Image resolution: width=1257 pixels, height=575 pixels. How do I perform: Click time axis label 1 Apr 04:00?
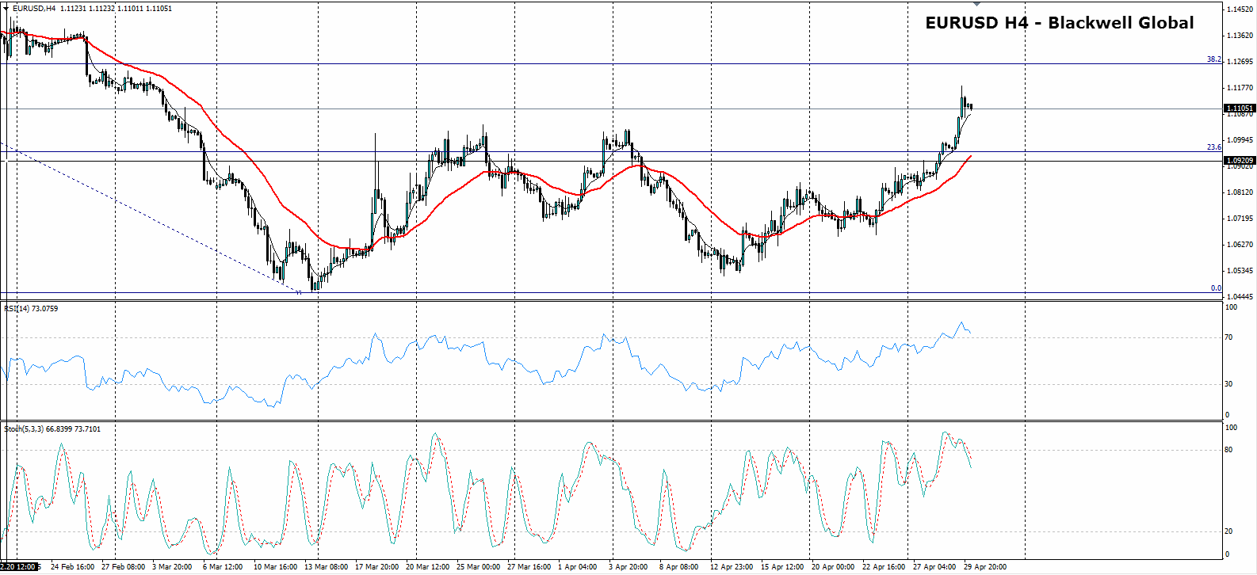click(577, 567)
